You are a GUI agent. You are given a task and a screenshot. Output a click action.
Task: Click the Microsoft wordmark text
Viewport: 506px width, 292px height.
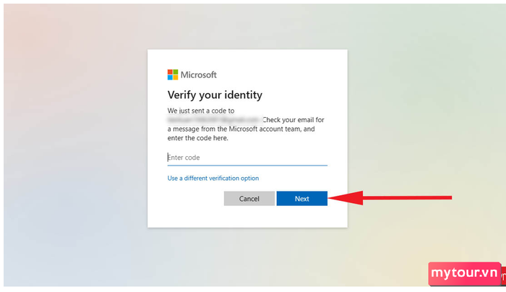(199, 75)
